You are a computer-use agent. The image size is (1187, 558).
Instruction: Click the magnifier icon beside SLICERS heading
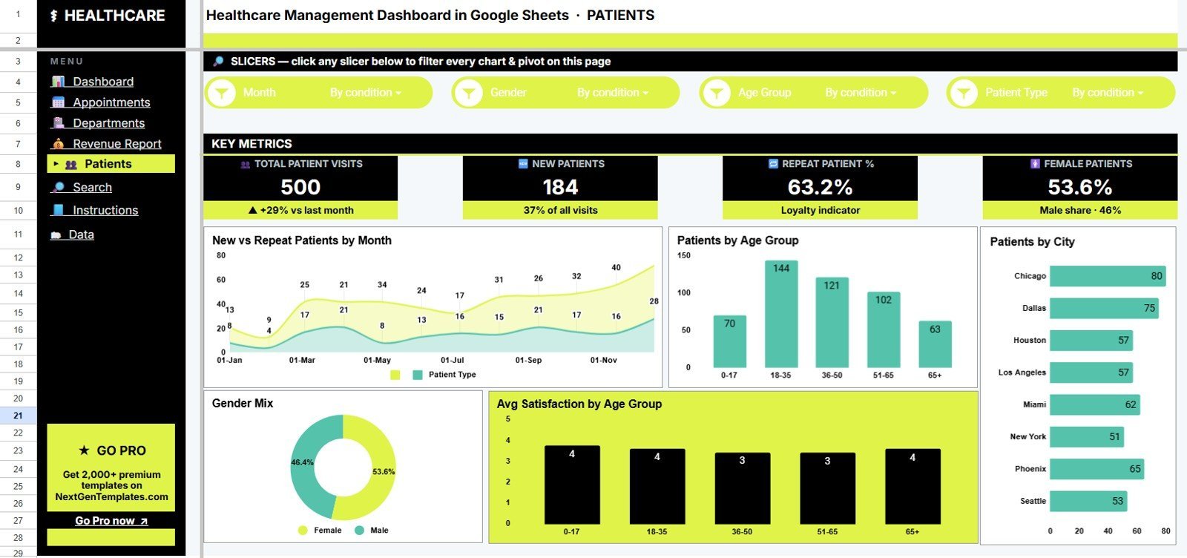[218, 62]
